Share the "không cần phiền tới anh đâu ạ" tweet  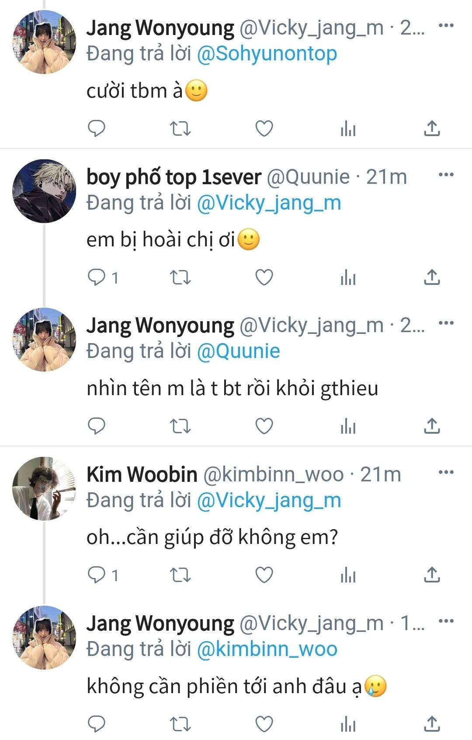(x=432, y=724)
